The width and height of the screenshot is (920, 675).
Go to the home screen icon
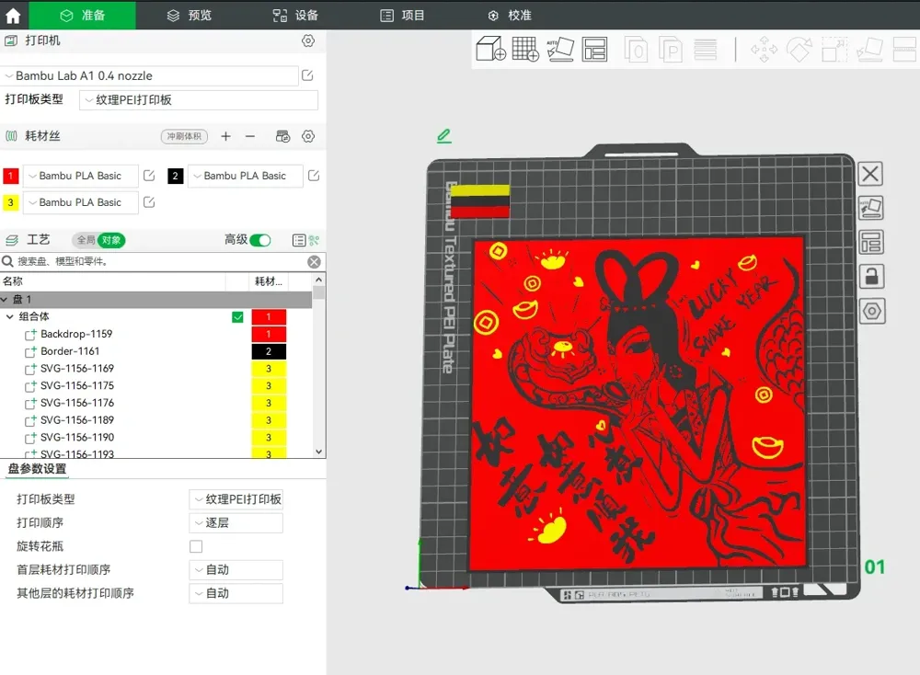click(x=13, y=16)
